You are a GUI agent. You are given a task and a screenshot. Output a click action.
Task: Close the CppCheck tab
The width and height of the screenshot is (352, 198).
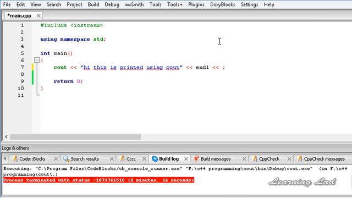289,159
